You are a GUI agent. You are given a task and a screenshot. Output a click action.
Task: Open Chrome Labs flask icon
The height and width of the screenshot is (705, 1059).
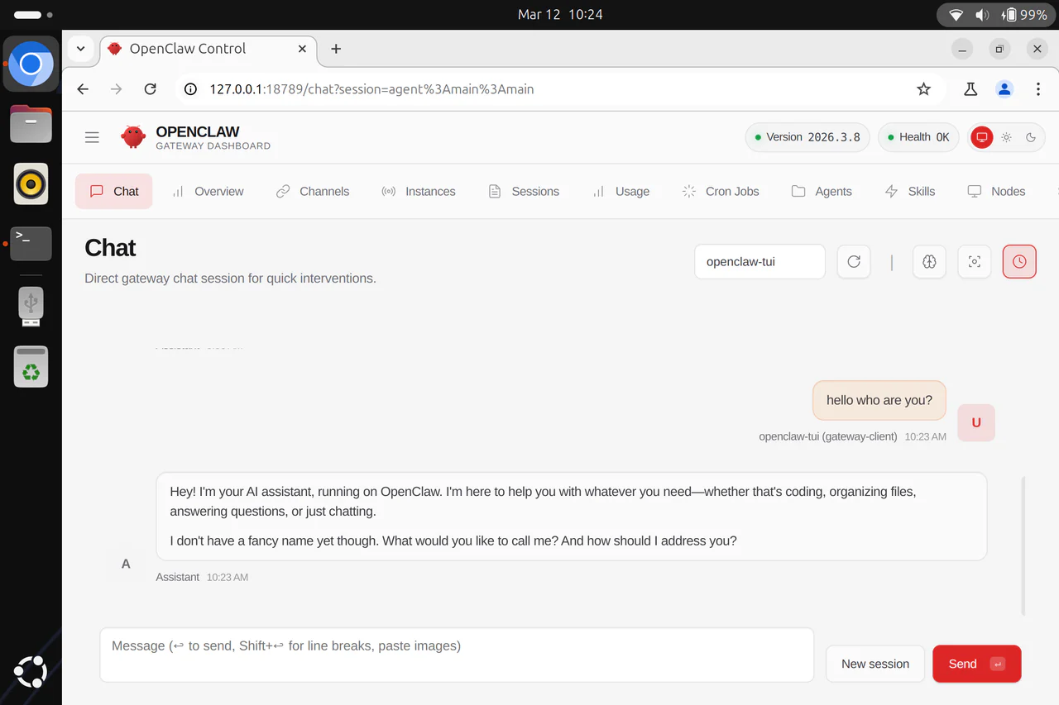(x=971, y=89)
